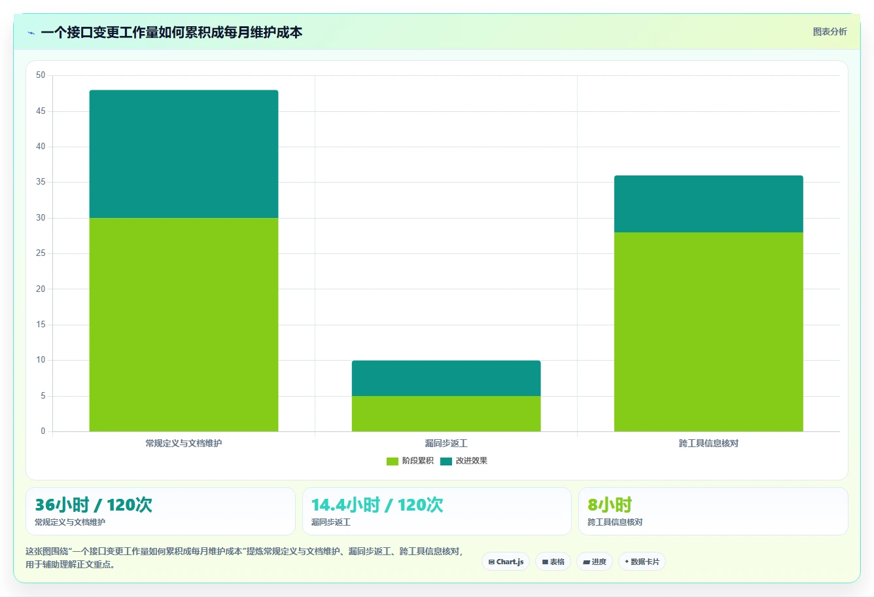Click the green 常规定义与文档维护 bar segment
This screenshot has width=874, height=597.
tap(184, 325)
